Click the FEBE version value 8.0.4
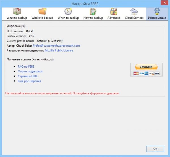This screenshot has height=157, width=170. click(x=29, y=31)
